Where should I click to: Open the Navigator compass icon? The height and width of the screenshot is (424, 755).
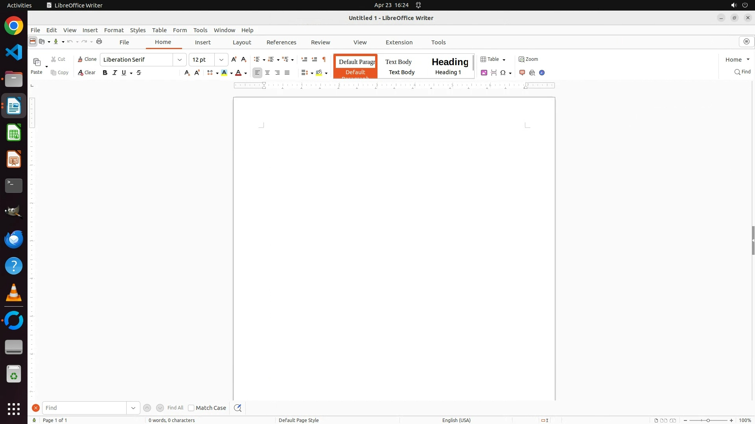542,73
